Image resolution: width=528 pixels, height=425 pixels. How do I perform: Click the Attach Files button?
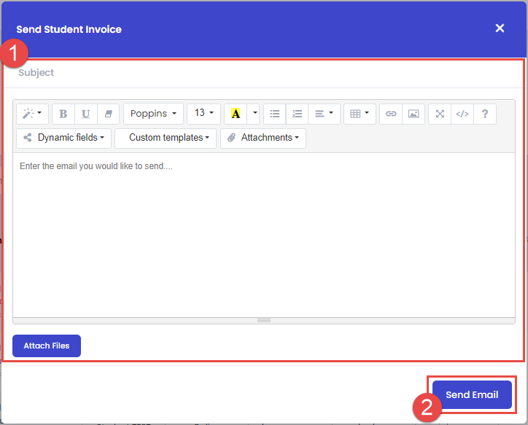(x=47, y=346)
